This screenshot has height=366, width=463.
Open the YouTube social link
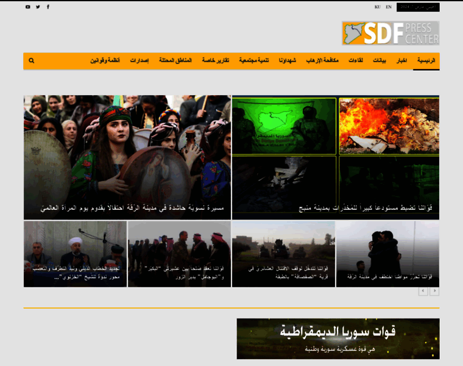pos(27,7)
